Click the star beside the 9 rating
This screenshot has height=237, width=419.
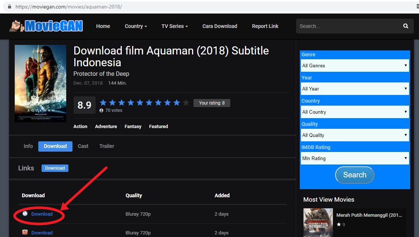338,224
